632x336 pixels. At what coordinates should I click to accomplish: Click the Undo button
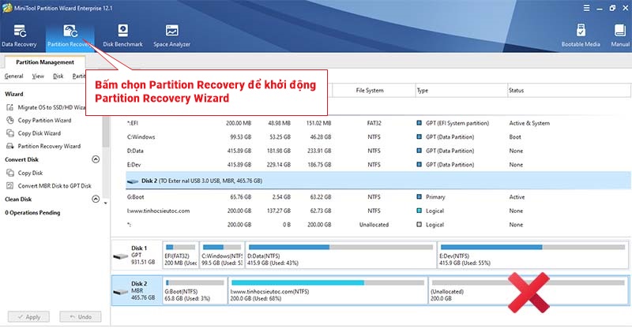tap(81, 317)
